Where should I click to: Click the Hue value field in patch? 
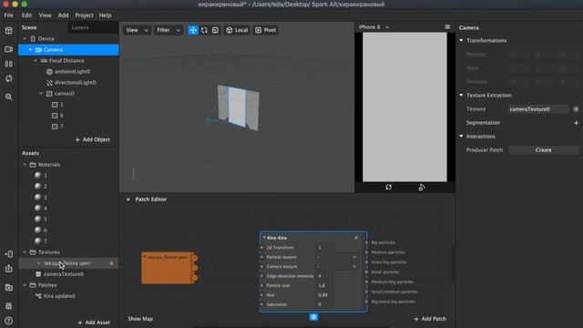pyautogui.click(x=325, y=295)
